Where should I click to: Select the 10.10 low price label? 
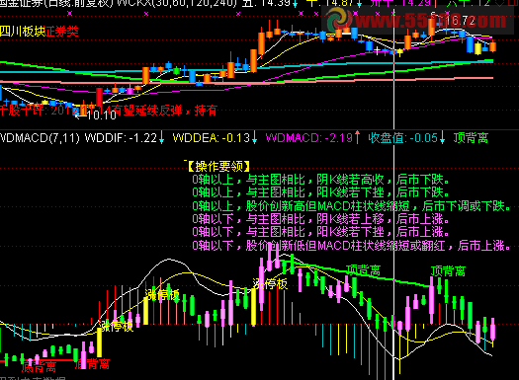[101, 115]
